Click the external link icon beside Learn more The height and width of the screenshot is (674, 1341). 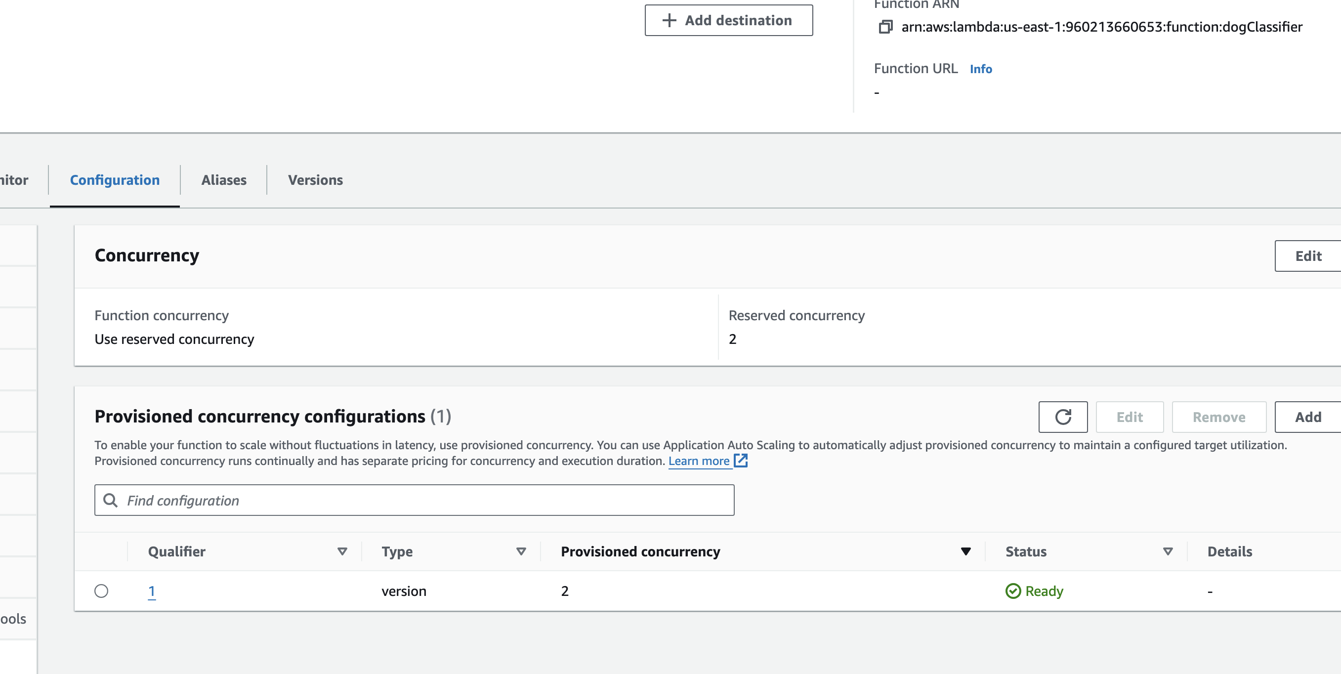tap(741, 461)
